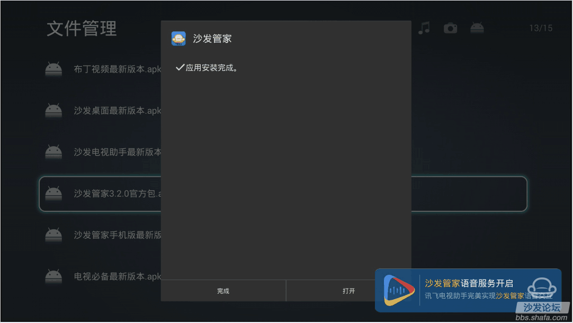Open the 沙发管家语音服务开启 banner
The image size is (573, 323).
click(x=468, y=291)
